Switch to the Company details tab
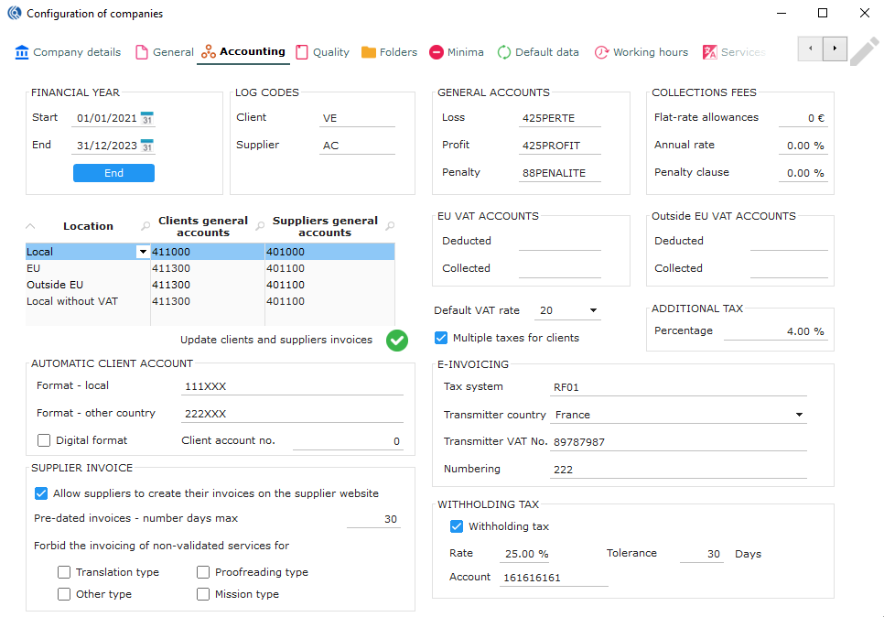 pyautogui.click(x=68, y=52)
